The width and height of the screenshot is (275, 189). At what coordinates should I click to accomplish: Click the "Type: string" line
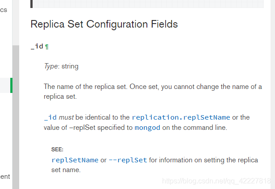click(x=61, y=66)
